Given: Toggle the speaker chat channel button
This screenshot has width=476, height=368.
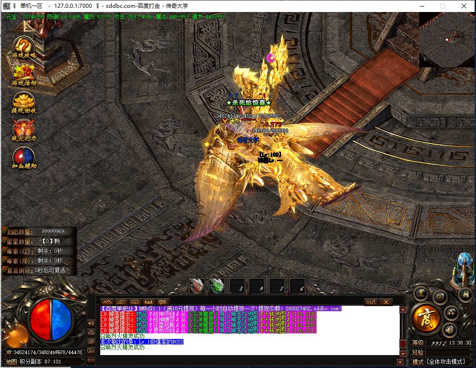Looking at the screenshot, I should click(x=91, y=323).
